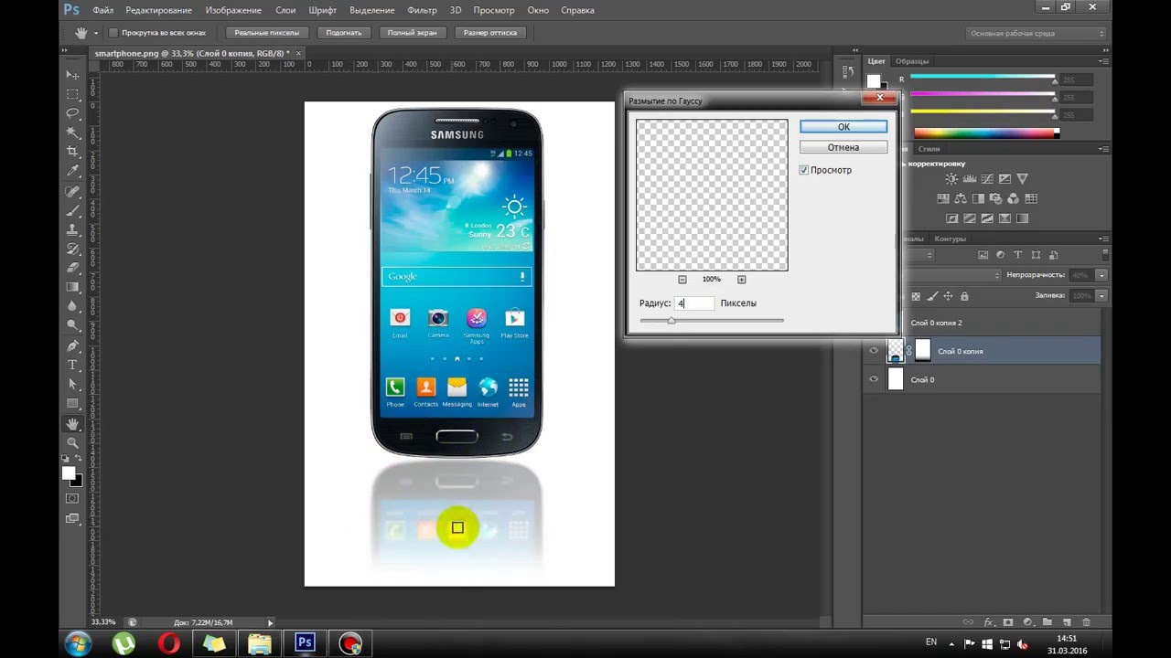Open the workspace dropdown Основная рабочая среда
The width and height of the screenshot is (1171, 658).
[x=1034, y=33]
